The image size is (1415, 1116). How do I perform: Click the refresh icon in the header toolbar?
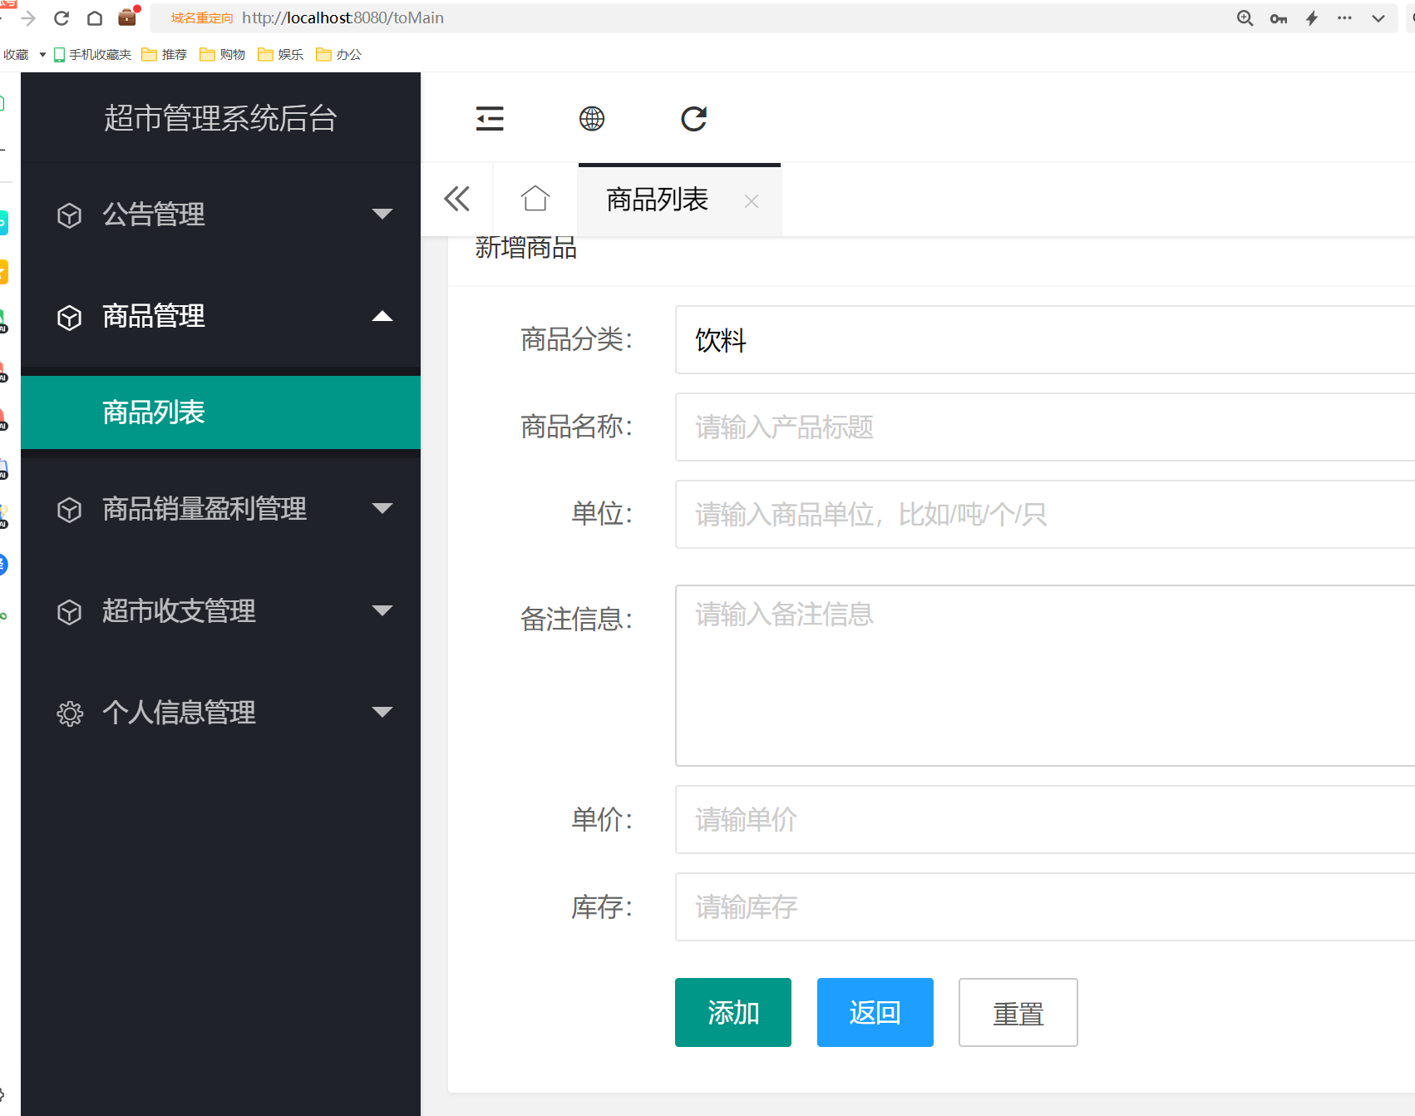(694, 119)
